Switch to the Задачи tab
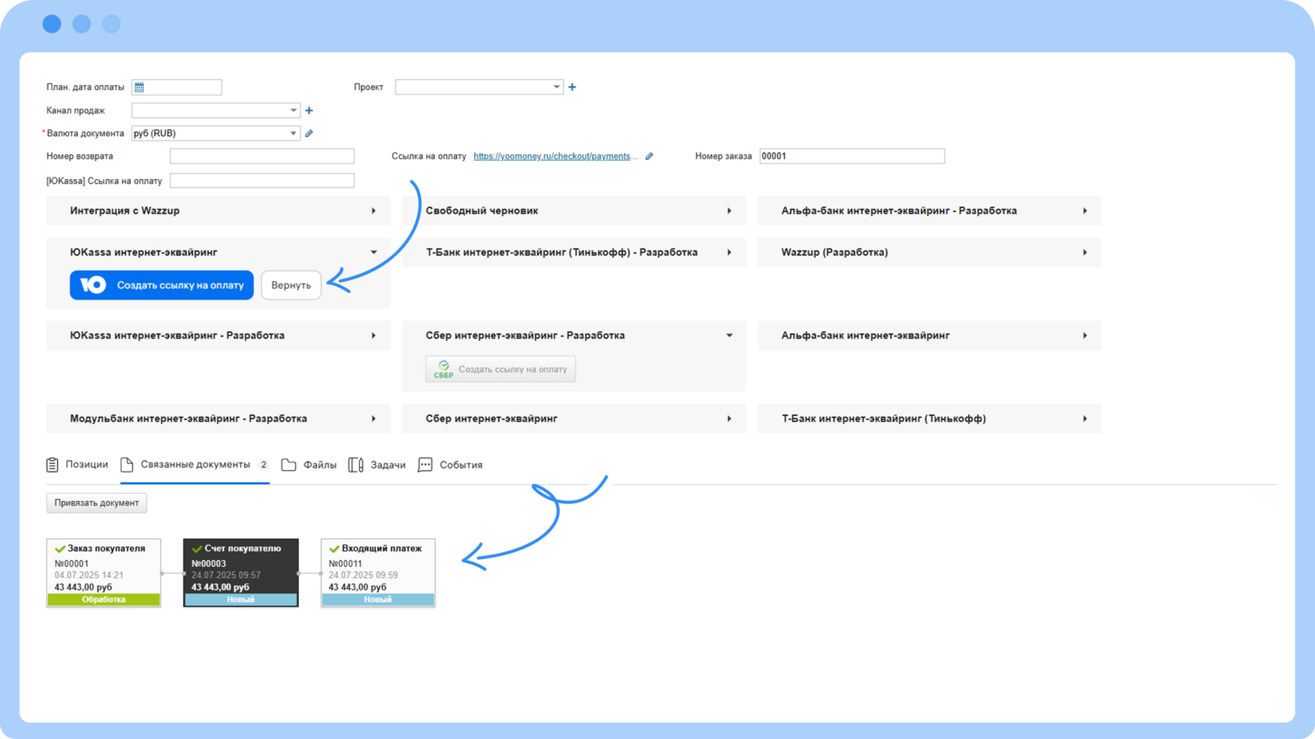The width and height of the screenshot is (1315, 739). [x=377, y=465]
